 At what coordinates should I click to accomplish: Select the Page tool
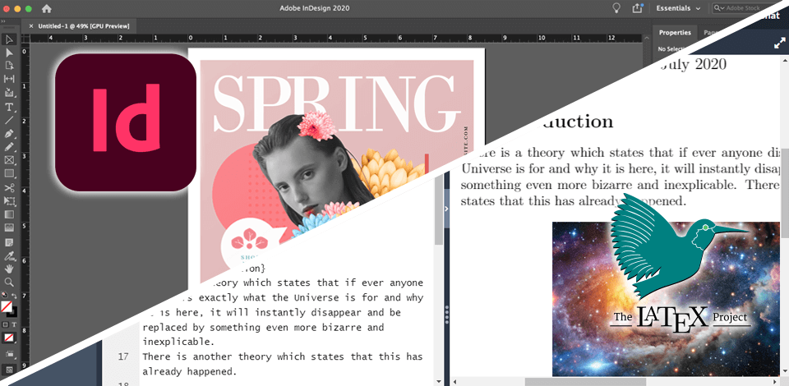[9, 66]
